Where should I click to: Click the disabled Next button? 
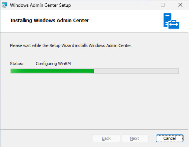pyautogui.click(x=135, y=138)
